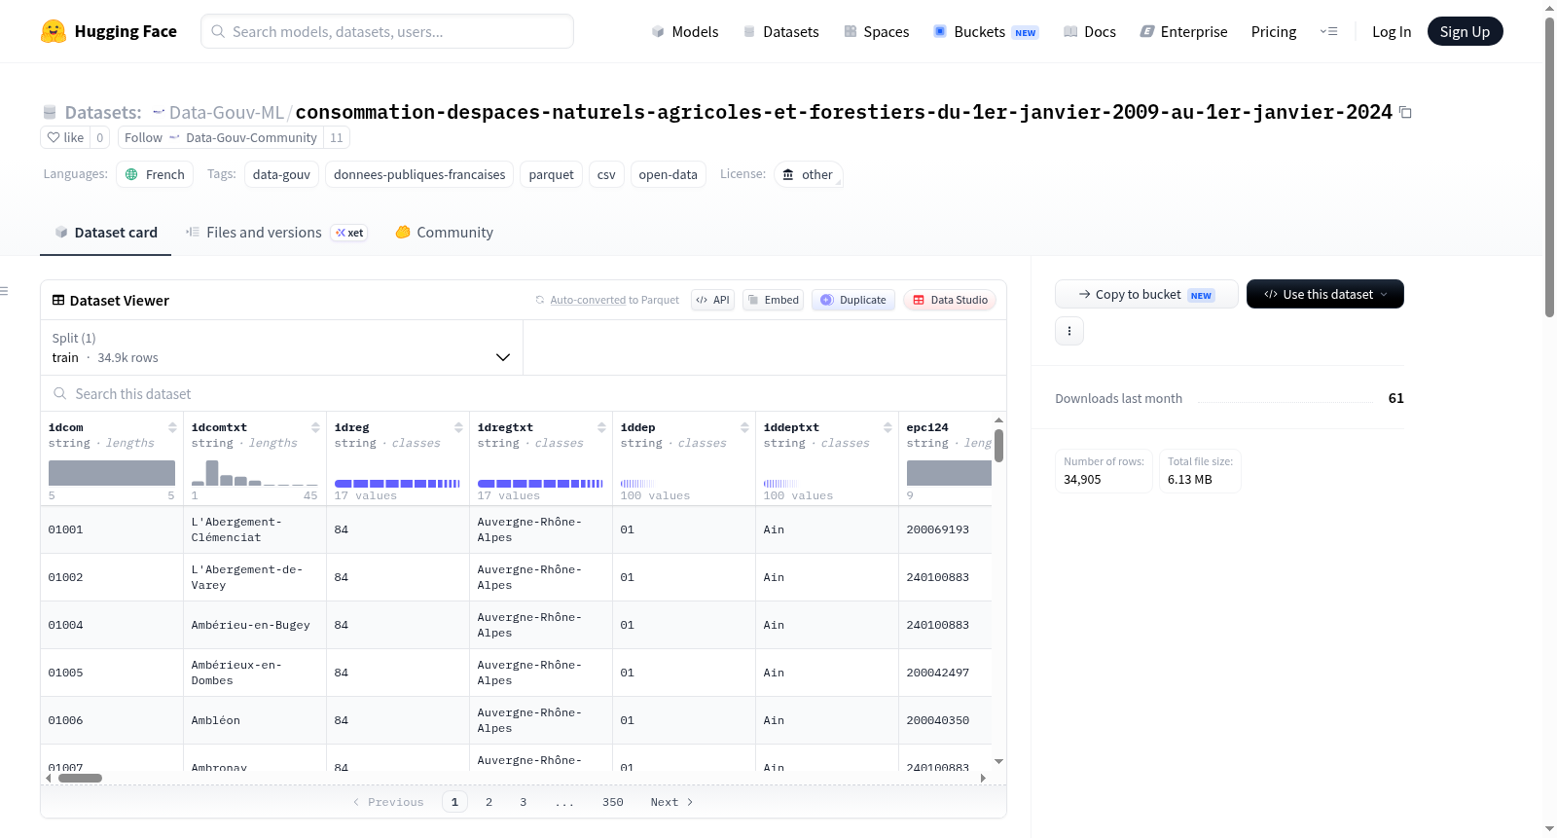
Task: Copy dataset name with the copy icon
Action: pos(1405,113)
